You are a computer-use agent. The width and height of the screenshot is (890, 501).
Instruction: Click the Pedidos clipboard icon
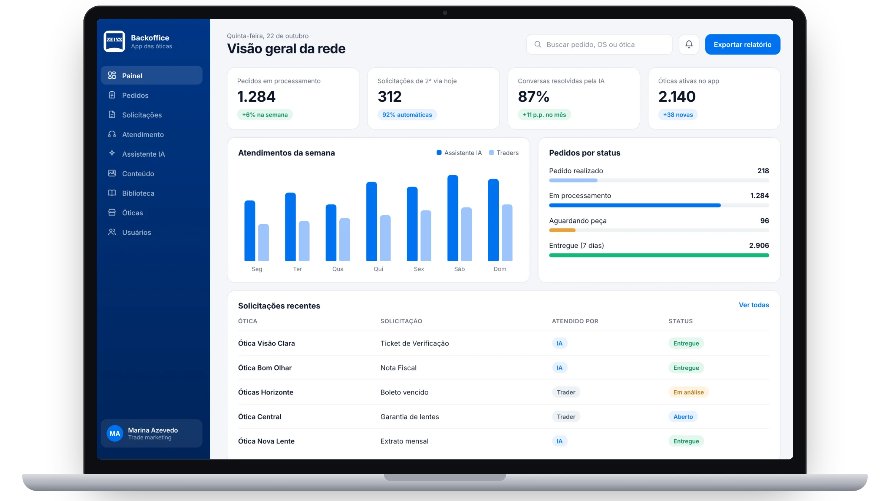point(112,95)
